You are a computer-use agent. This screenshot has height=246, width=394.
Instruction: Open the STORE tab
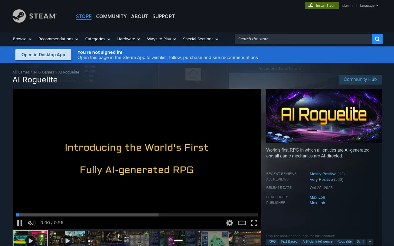coord(84,17)
